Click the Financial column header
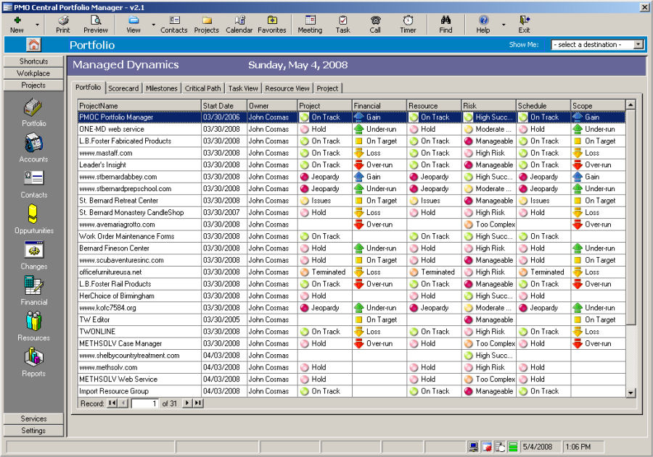The height and width of the screenshot is (457, 653). tap(379, 106)
